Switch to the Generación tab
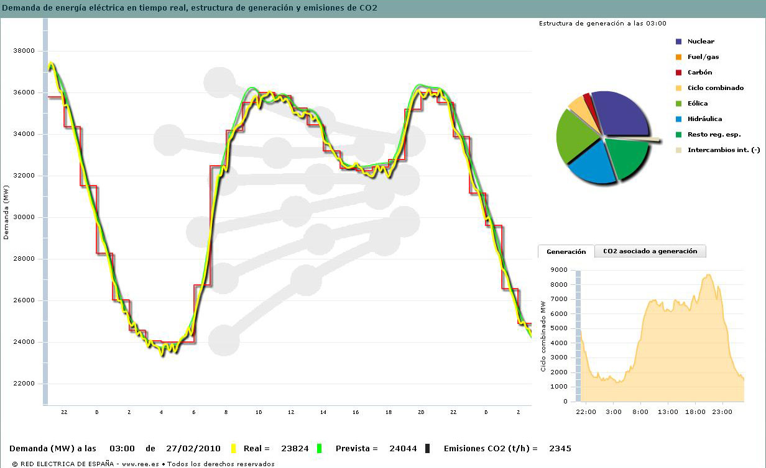The image size is (766, 468). pyautogui.click(x=566, y=251)
